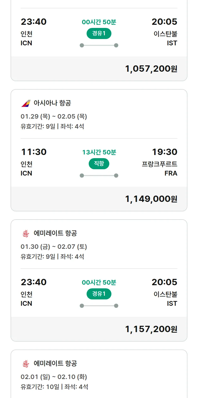Viewport: 198px width, 398px height.
Task: Tap the 19:30 Frankfurt arrival time
Action: pyautogui.click(x=164, y=152)
